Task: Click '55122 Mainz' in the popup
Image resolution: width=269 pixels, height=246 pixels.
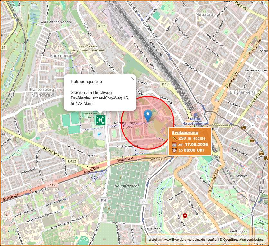Action: [83, 103]
